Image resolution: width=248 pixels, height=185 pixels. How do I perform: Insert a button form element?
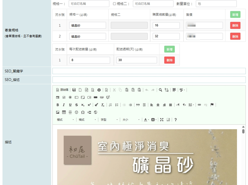point(95,97)
